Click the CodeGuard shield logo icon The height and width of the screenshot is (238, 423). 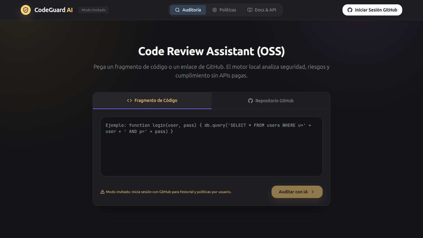point(26,10)
